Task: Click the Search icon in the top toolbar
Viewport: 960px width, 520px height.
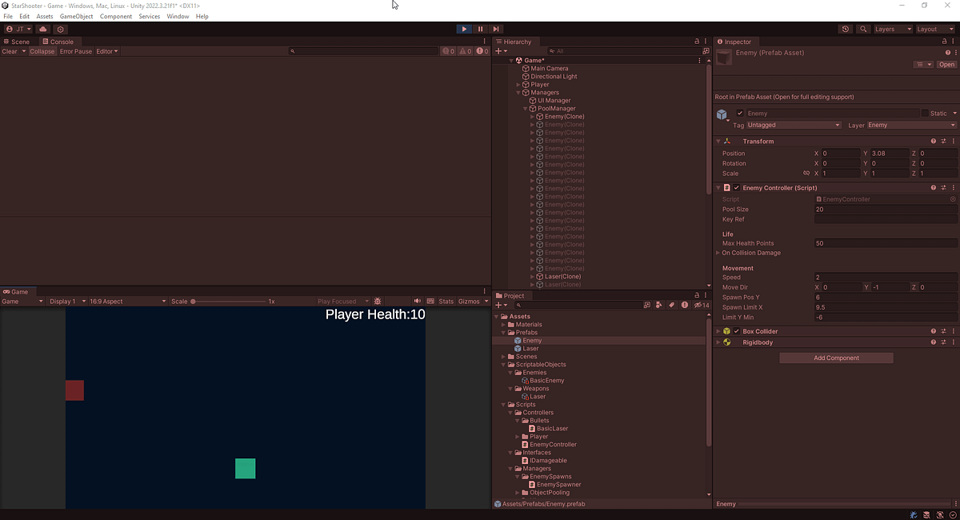Action: pyautogui.click(x=863, y=29)
